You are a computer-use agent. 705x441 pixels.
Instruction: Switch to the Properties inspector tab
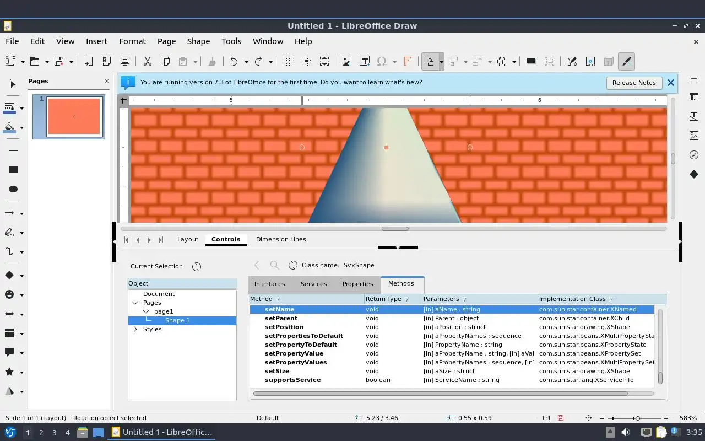pyautogui.click(x=358, y=284)
